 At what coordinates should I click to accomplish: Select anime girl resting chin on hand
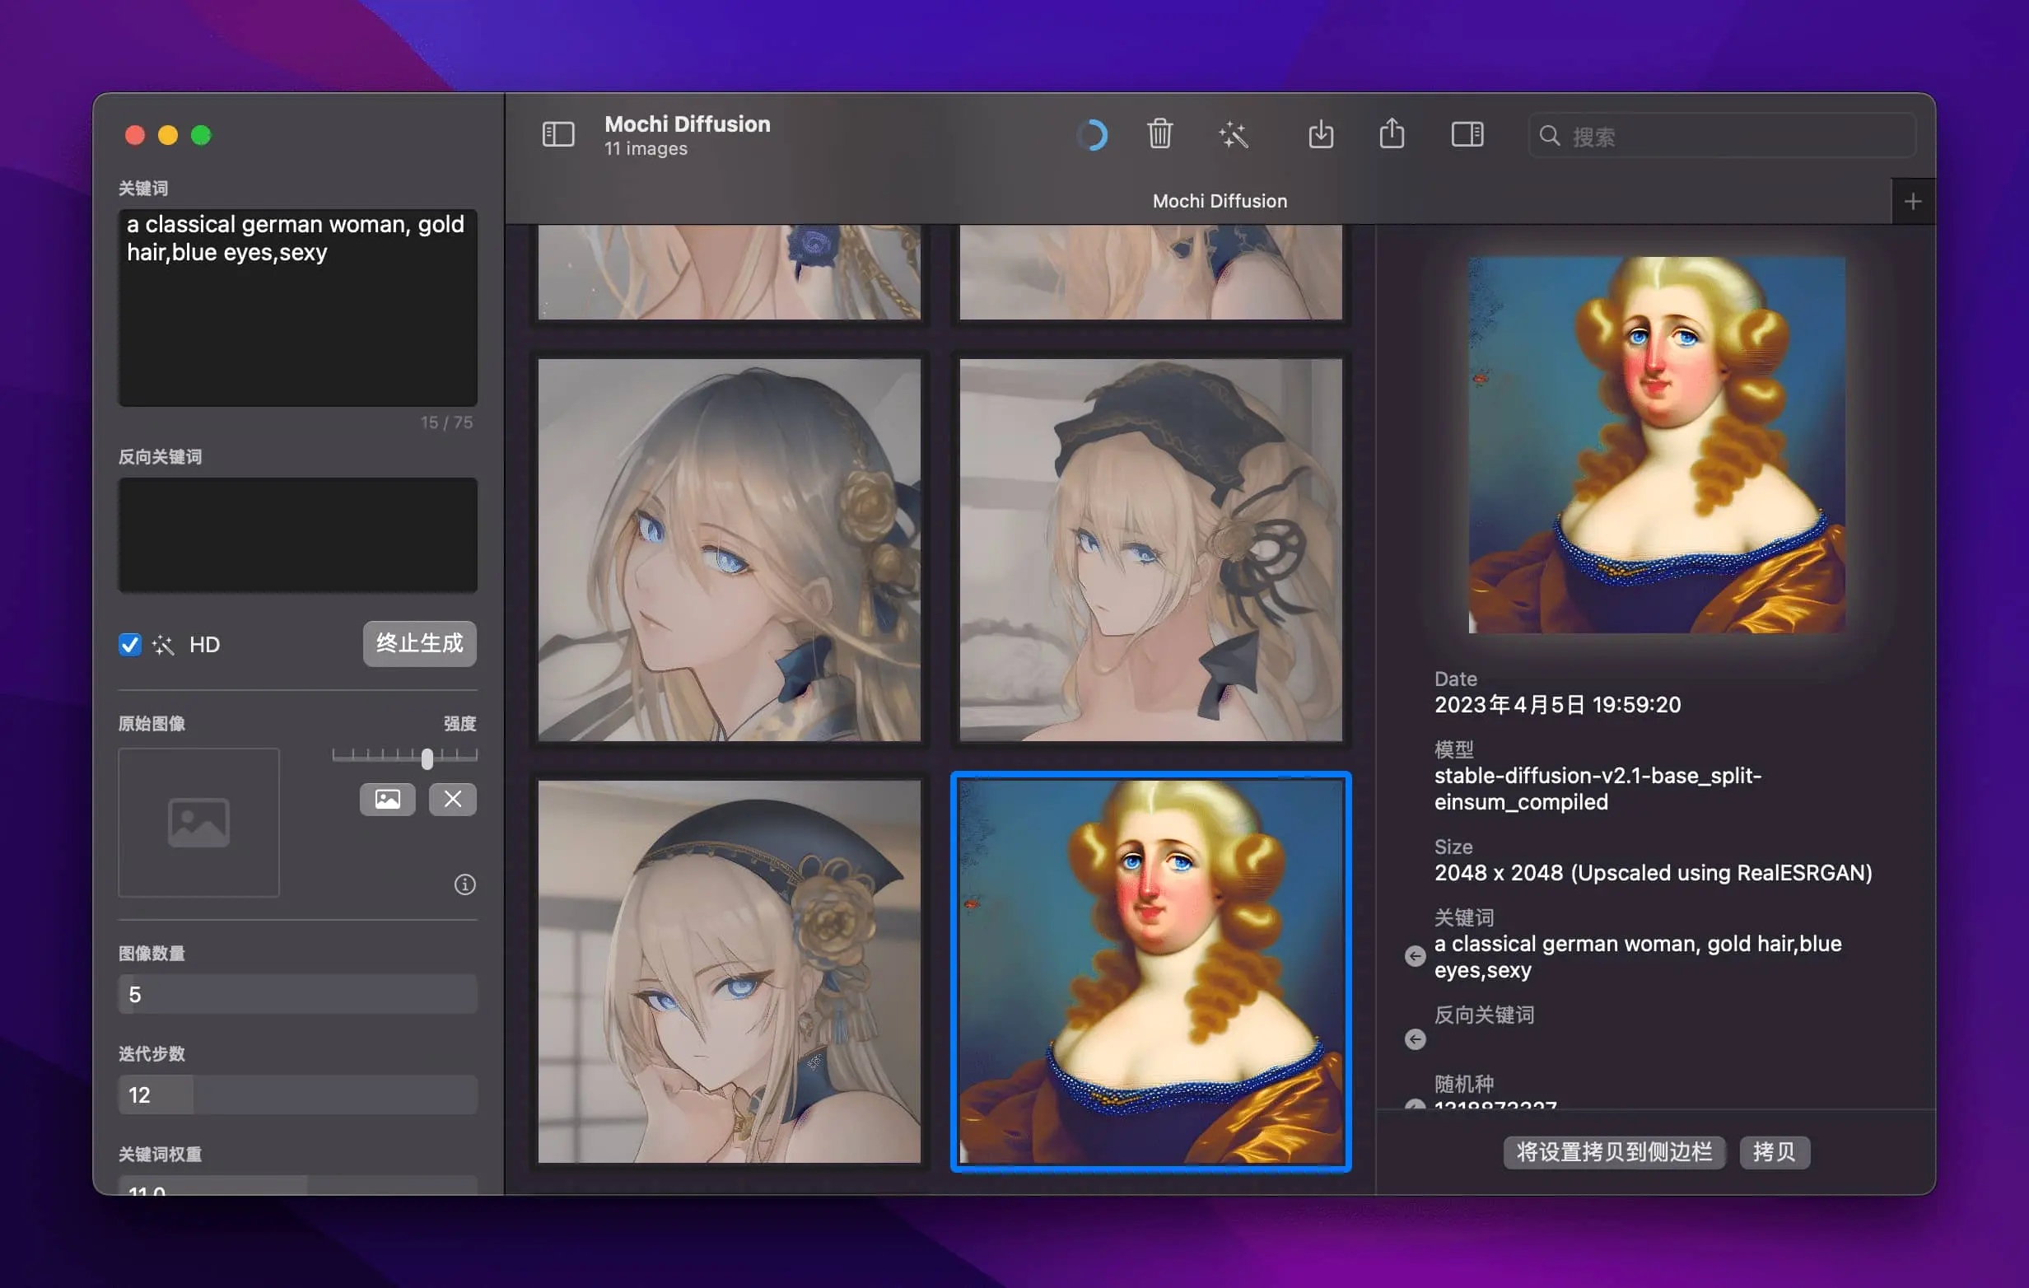tap(730, 971)
